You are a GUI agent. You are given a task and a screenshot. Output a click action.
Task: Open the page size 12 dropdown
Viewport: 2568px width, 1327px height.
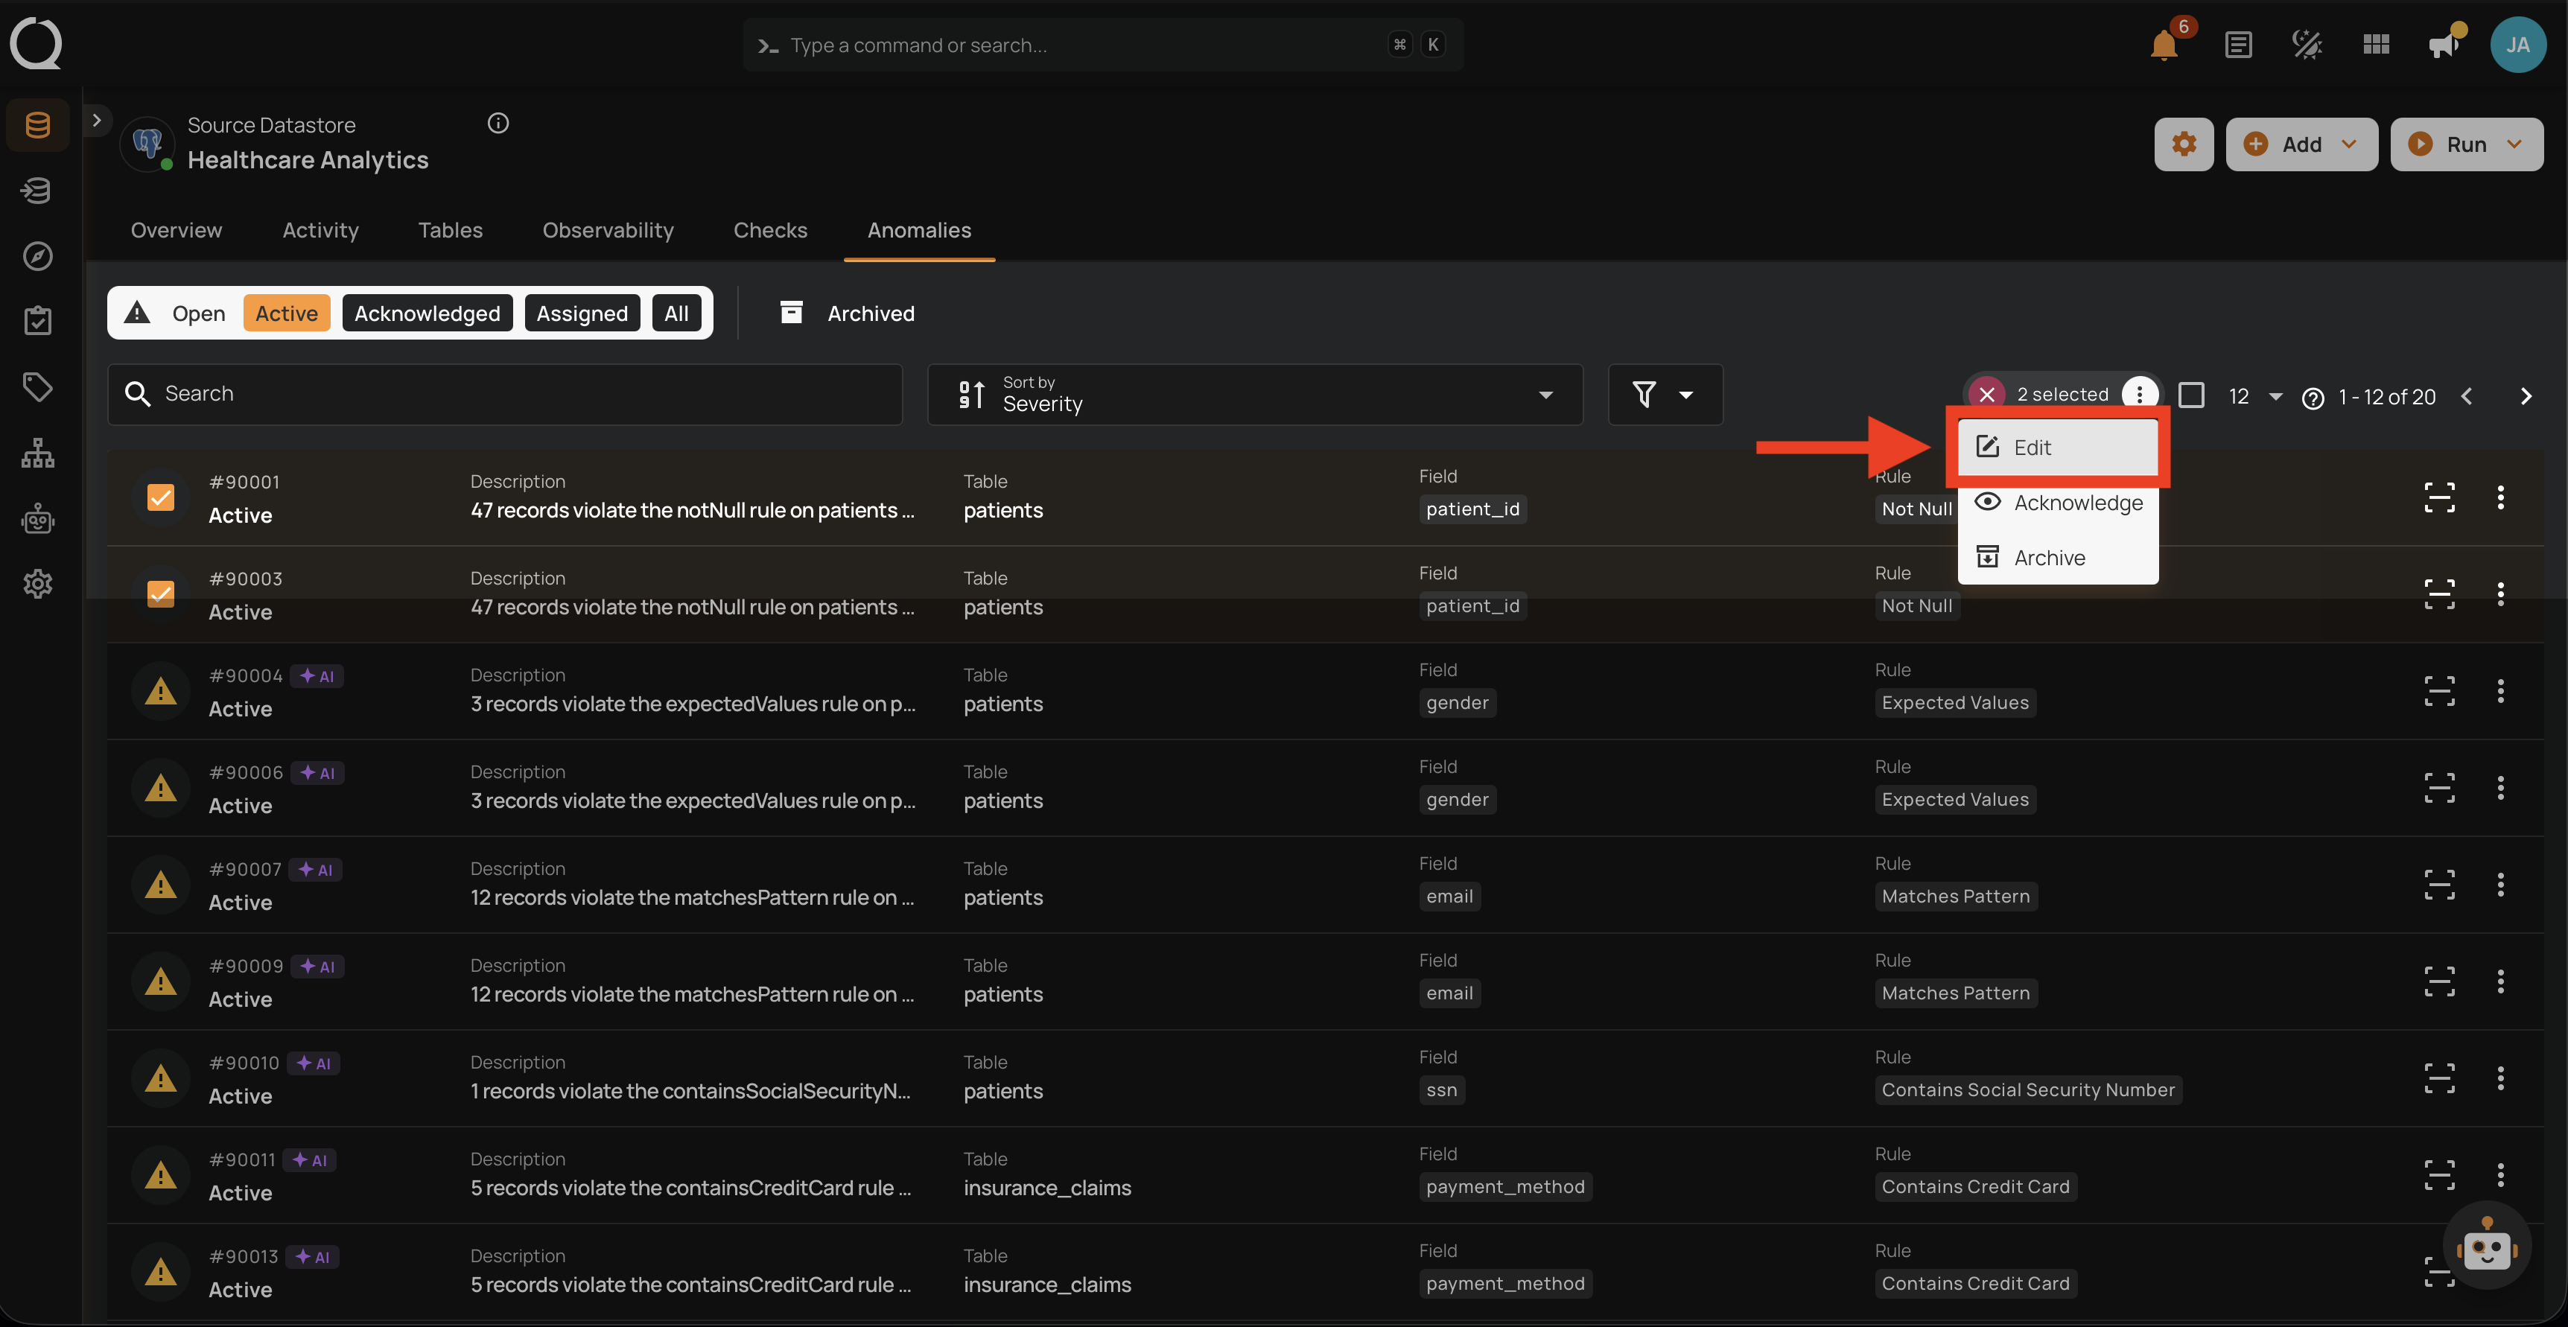[2255, 397]
